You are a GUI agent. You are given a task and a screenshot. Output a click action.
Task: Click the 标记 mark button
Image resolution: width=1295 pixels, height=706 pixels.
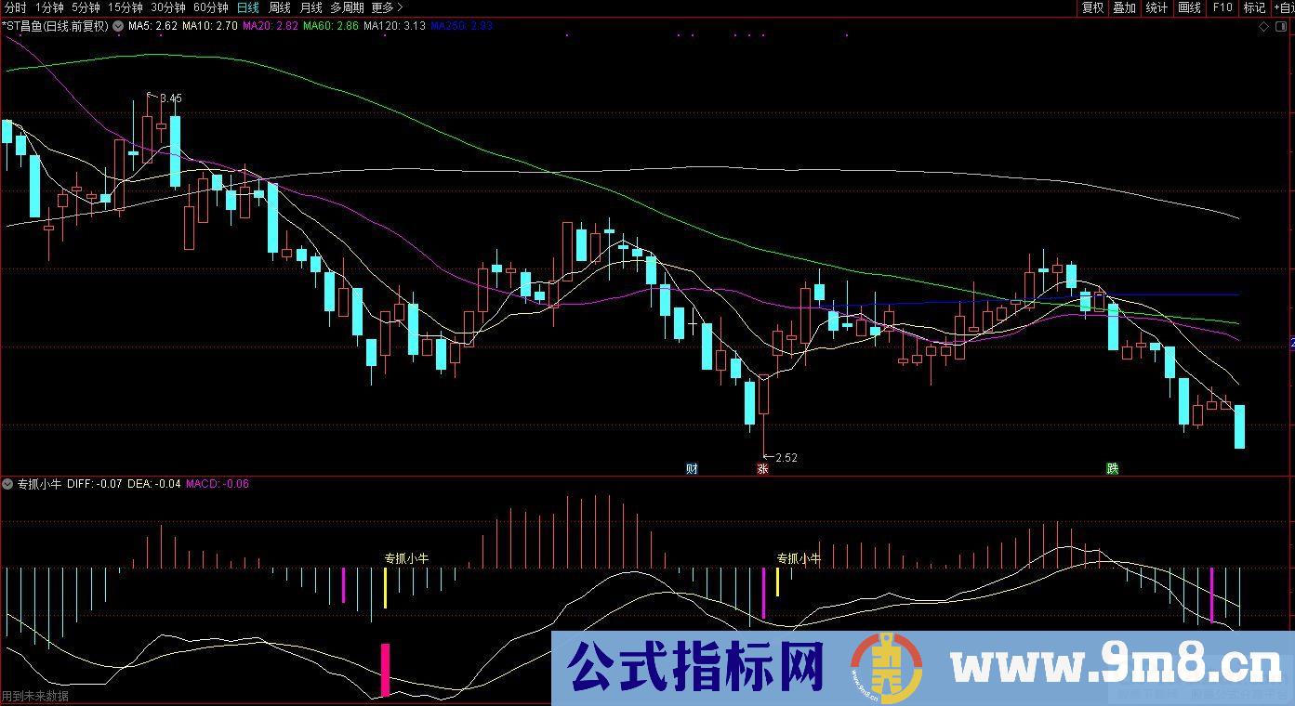point(1254,7)
